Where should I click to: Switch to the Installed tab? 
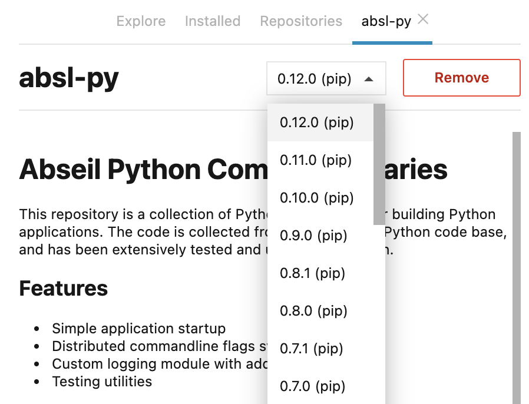point(213,21)
